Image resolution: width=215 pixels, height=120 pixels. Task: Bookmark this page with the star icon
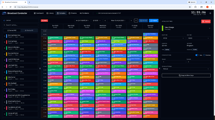click(190, 7)
